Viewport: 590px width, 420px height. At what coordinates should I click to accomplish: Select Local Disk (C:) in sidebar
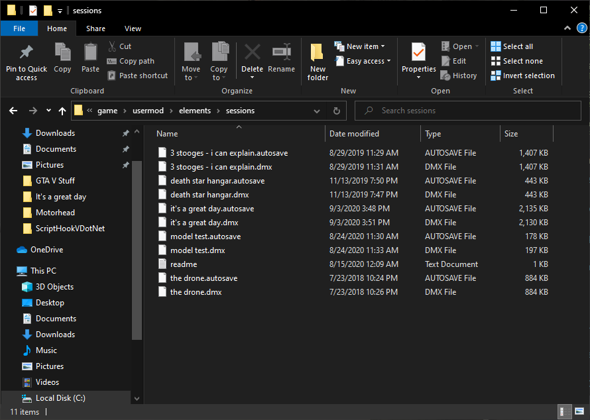[60, 398]
